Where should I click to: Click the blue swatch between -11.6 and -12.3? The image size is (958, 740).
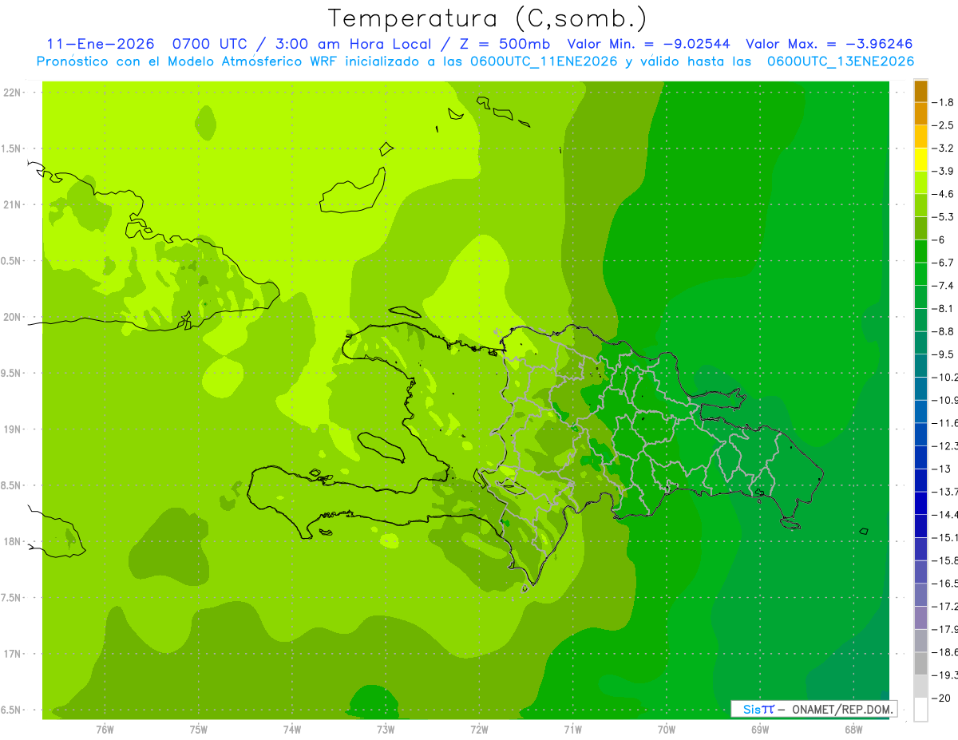(x=920, y=434)
